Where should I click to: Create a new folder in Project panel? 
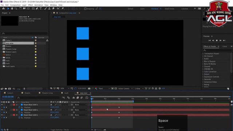coord(6,89)
